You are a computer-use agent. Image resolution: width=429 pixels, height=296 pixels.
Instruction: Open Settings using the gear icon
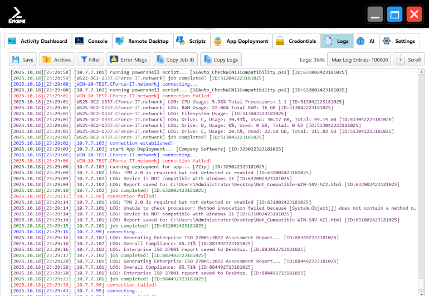pos(386,41)
